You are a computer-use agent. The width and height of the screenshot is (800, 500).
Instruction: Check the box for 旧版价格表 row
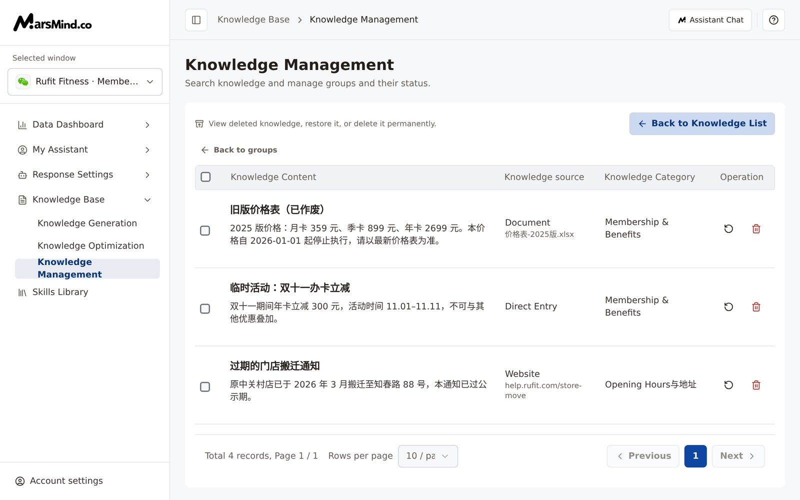tap(205, 230)
